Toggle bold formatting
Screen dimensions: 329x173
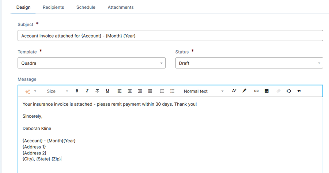tap(77, 91)
